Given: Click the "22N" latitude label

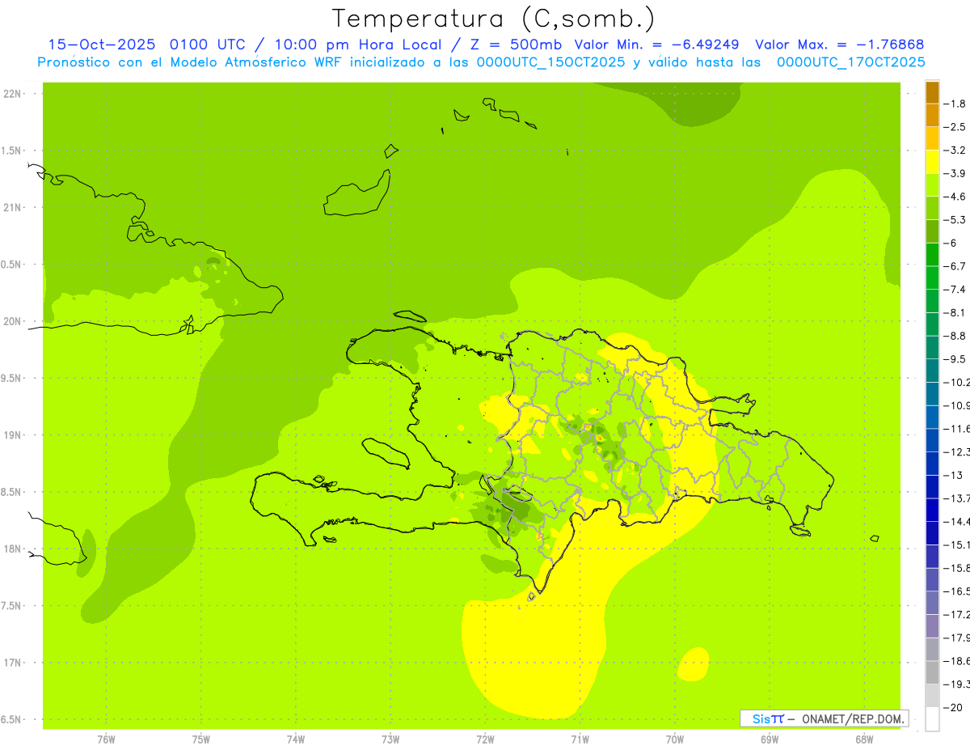Looking at the screenshot, I should point(12,94).
